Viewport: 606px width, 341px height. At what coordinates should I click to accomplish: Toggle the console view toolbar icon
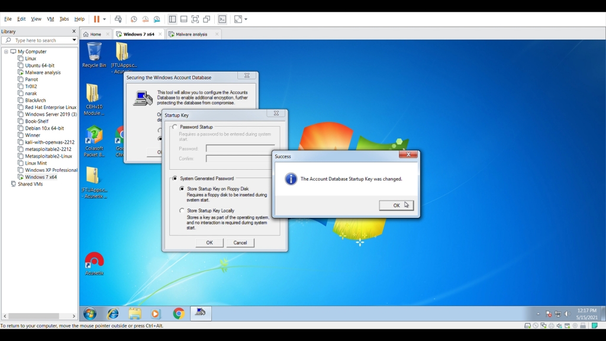223,19
